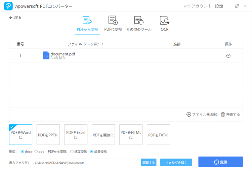
Task: Click フォルダを開く button
Action: [176, 163]
